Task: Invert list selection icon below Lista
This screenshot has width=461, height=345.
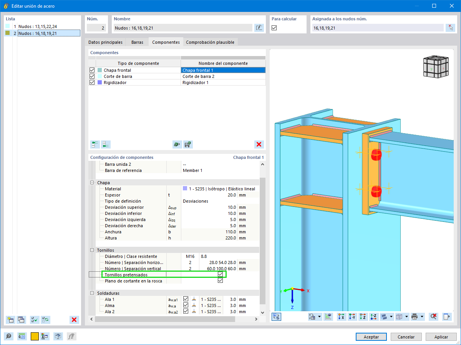Action: (45, 319)
